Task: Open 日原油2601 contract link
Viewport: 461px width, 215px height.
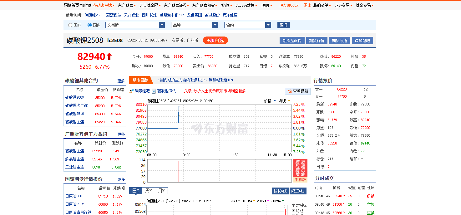Action: click(74, 196)
